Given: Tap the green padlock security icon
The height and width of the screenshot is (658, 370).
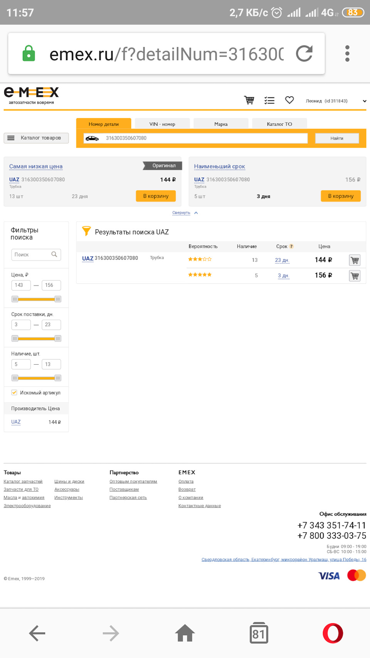Looking at the screenshot, I should coord(29,53).
